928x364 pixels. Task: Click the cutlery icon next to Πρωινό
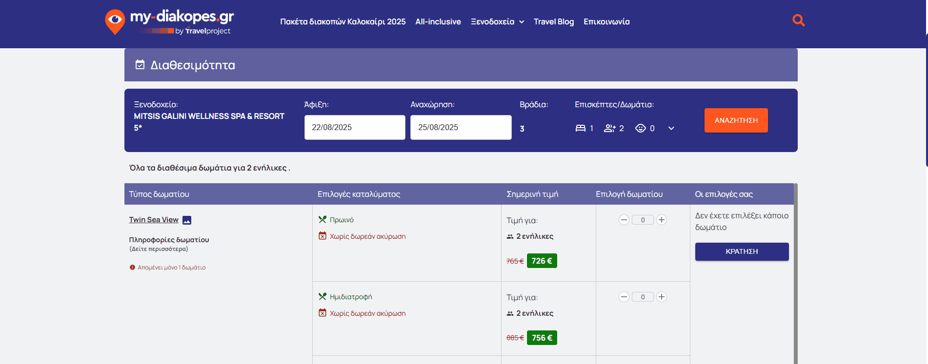coord(322,220)
